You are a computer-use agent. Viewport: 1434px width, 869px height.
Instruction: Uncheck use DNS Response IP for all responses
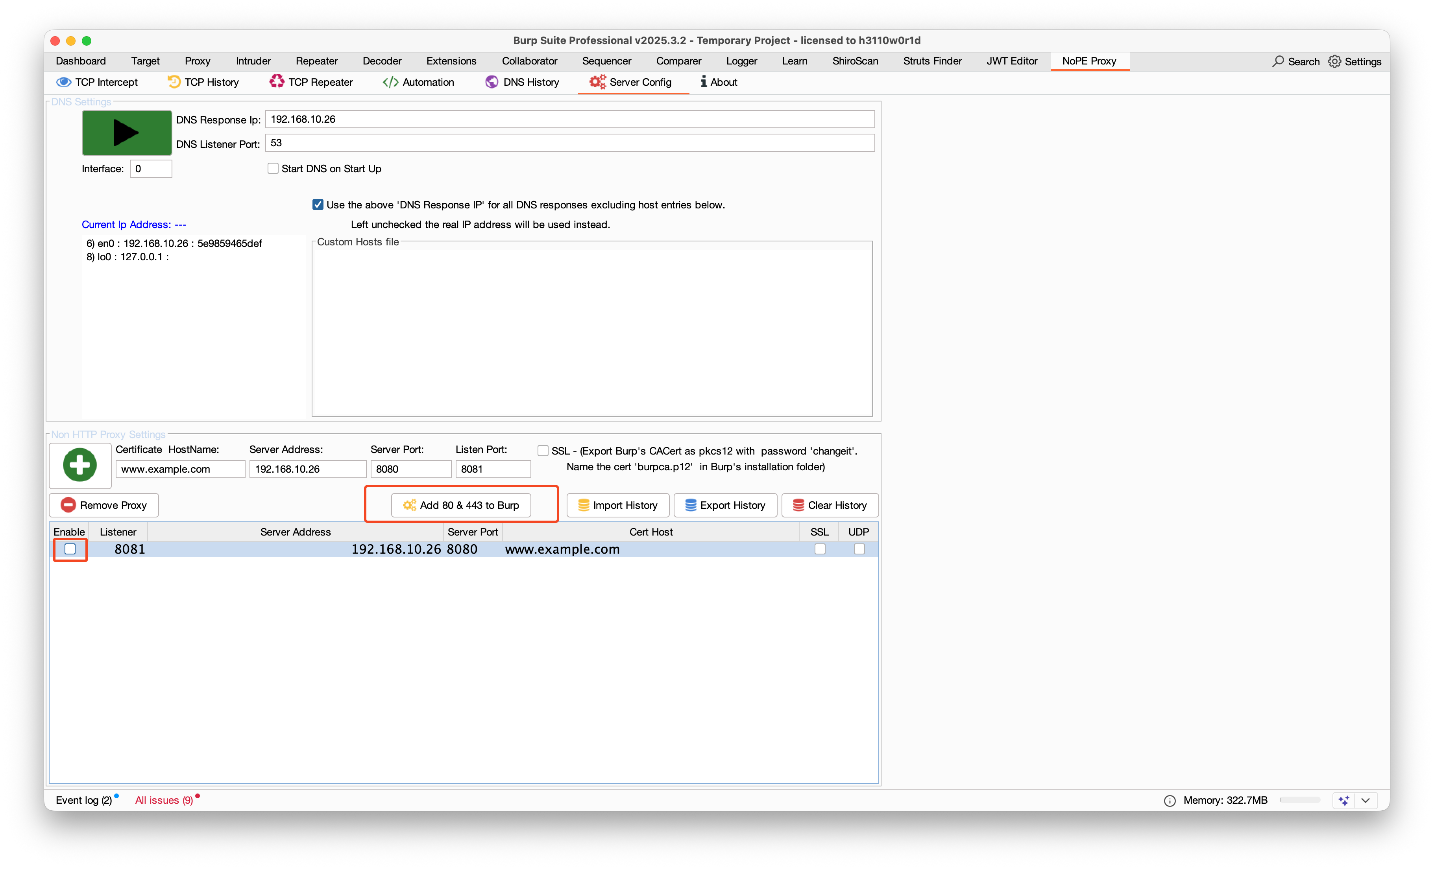pyautogui.click(x=318, y=204)
